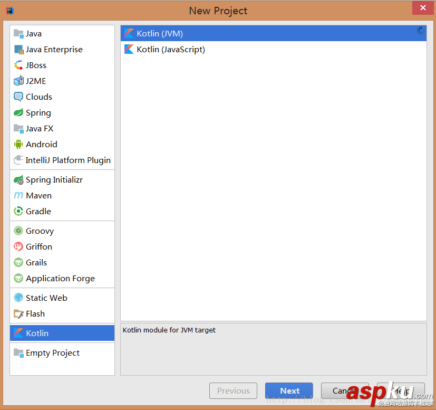The height and width of the screenshot is (410, 436).
Task: Click the Kotlin (JVM) logo icon
Action: pyautogui.click(x=129, y=33)
